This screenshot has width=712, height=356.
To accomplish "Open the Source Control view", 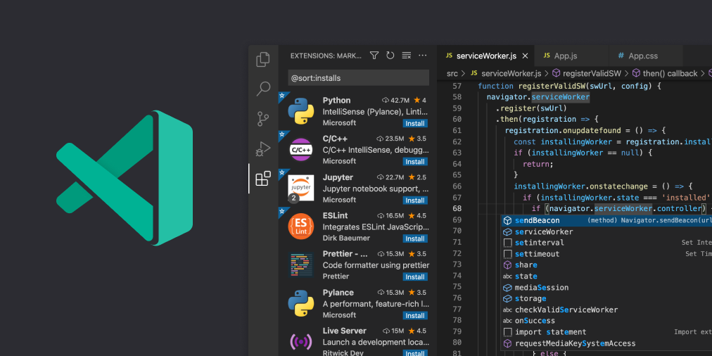I will (x=263, y=118).
